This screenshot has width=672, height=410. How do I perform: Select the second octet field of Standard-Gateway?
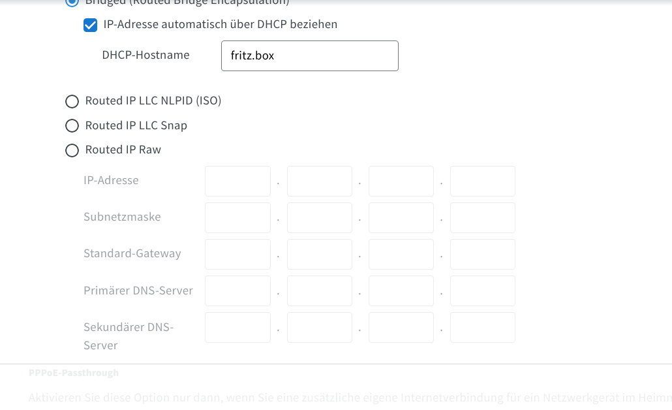point(320,254)
